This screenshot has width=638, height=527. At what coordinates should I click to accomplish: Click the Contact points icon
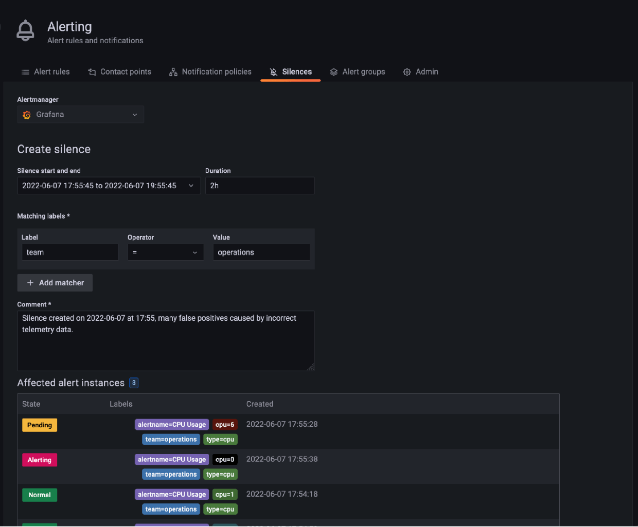point(93,71)
